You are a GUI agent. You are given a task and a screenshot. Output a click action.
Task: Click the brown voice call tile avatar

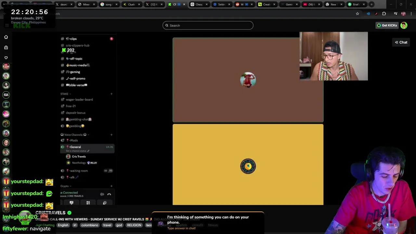248,80
